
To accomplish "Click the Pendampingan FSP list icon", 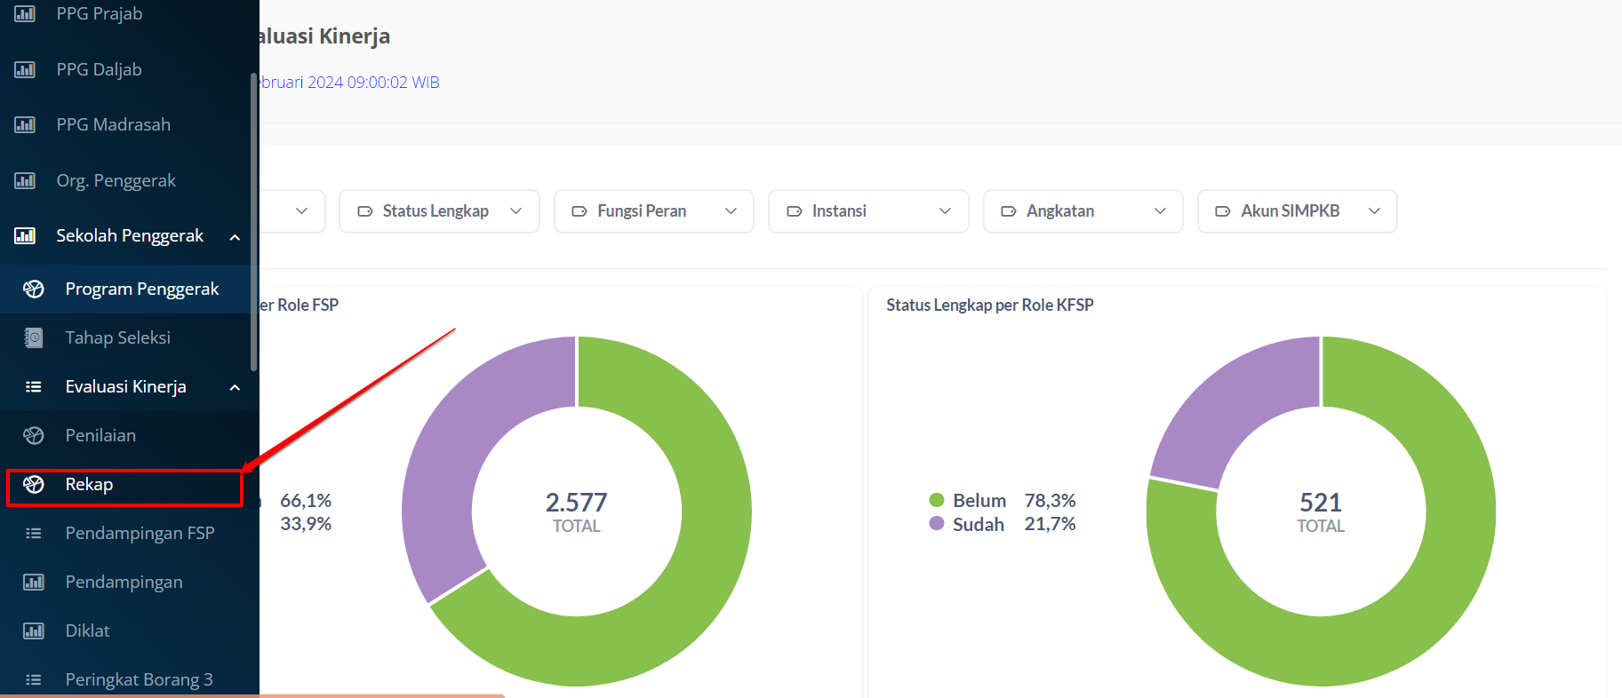I will (x=34, y=533).
